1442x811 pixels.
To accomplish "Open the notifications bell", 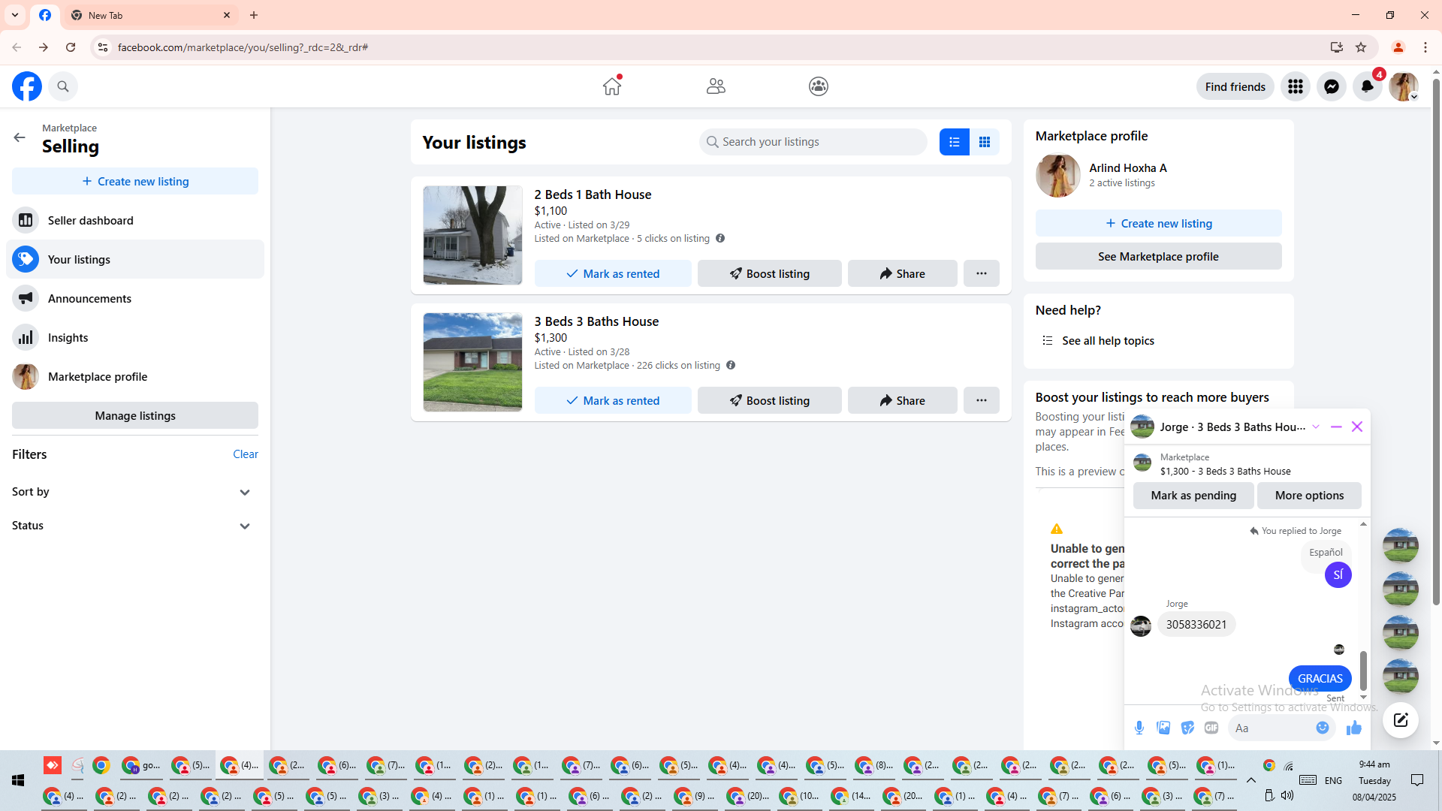I will click(x=1367, y=86).
